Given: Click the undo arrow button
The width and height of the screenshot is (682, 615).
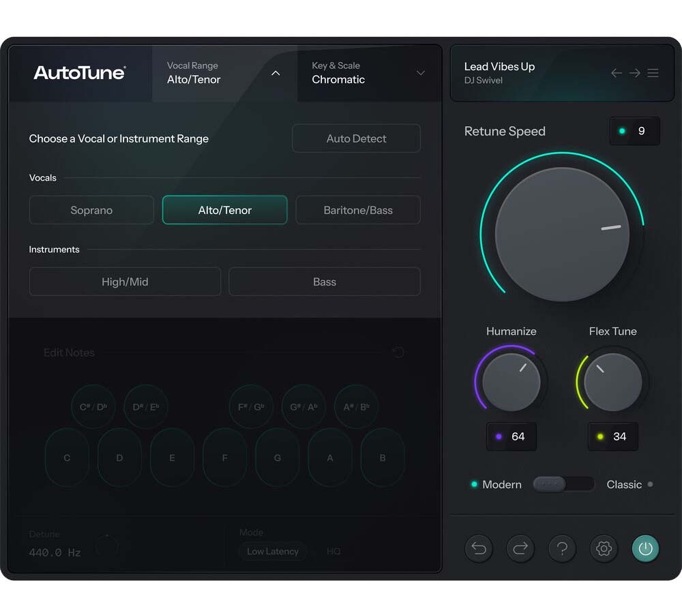Looking at the screenshot, I should [479, 548].
